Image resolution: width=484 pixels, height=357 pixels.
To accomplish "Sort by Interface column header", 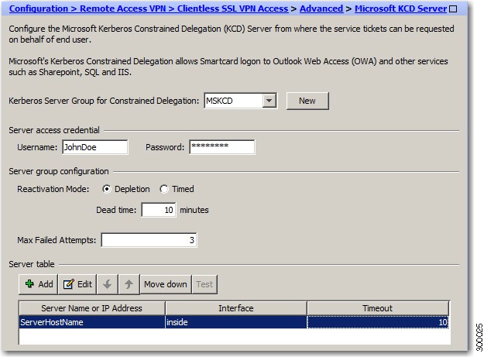I will (236, 308).
